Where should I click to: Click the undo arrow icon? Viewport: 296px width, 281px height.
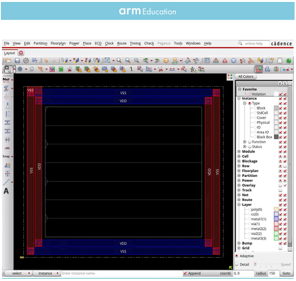coord(46,61)
